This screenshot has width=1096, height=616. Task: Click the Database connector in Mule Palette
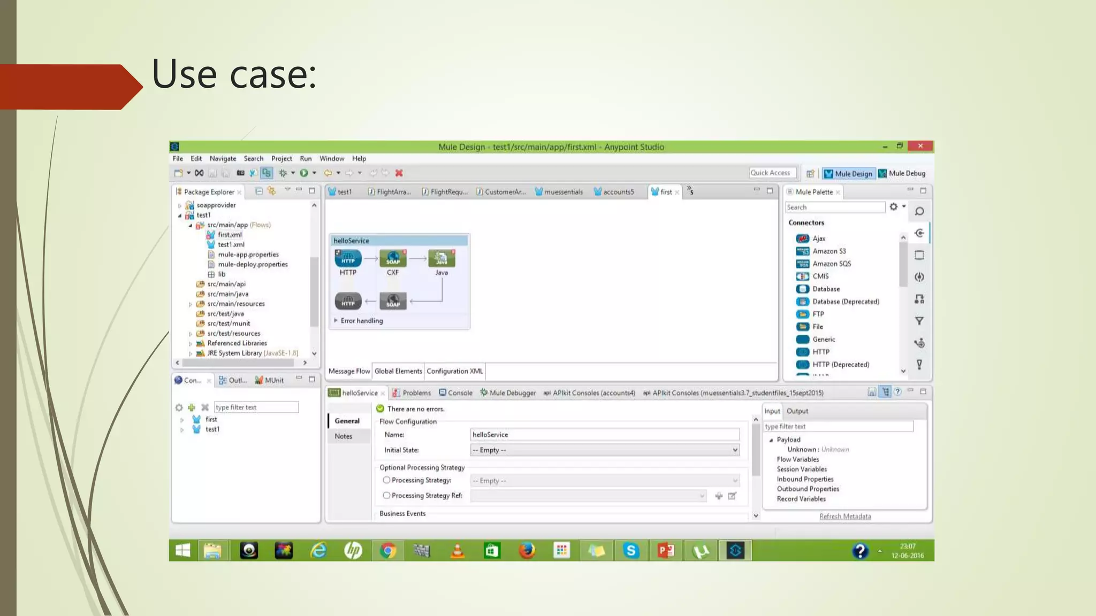(x=826, y=289)
